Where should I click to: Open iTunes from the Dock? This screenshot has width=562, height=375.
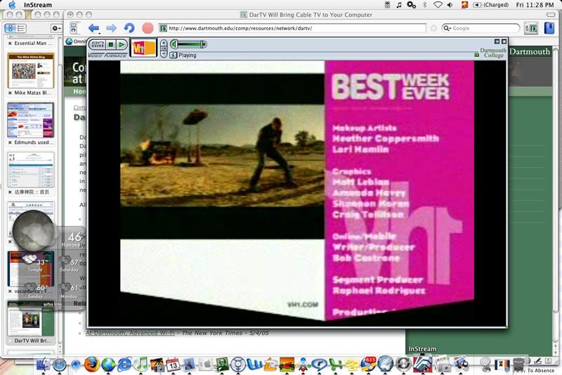point(142,364)
